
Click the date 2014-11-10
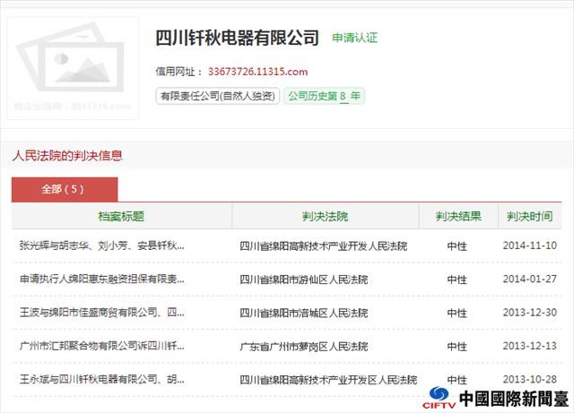pyautogui.click(x=530, y=245)
